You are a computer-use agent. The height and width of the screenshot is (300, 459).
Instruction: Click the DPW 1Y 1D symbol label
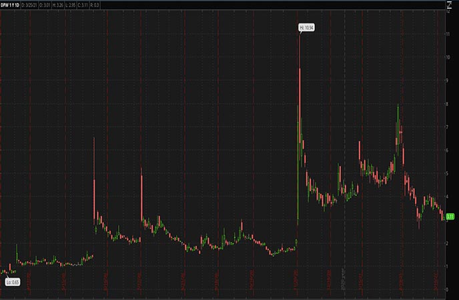point(10,5)
